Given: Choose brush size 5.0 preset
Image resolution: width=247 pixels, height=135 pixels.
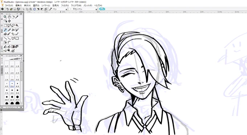Looking at the screenshot, I should pos(12,84).
